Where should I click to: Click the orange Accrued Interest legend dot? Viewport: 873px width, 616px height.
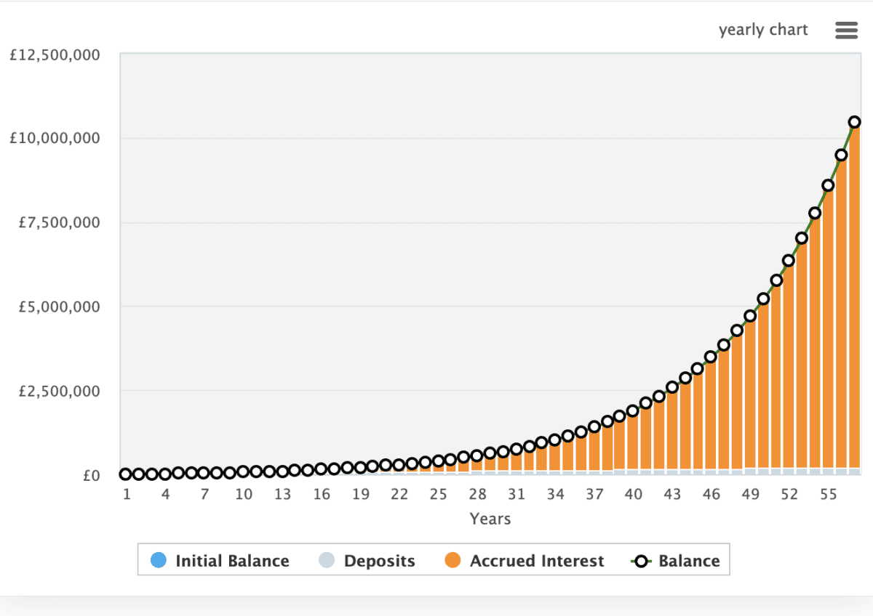click(x=453, y=560)
